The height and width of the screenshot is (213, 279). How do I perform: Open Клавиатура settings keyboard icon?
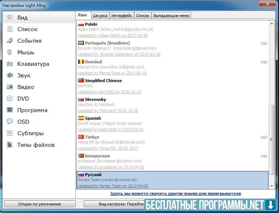(x=10, y=64)
